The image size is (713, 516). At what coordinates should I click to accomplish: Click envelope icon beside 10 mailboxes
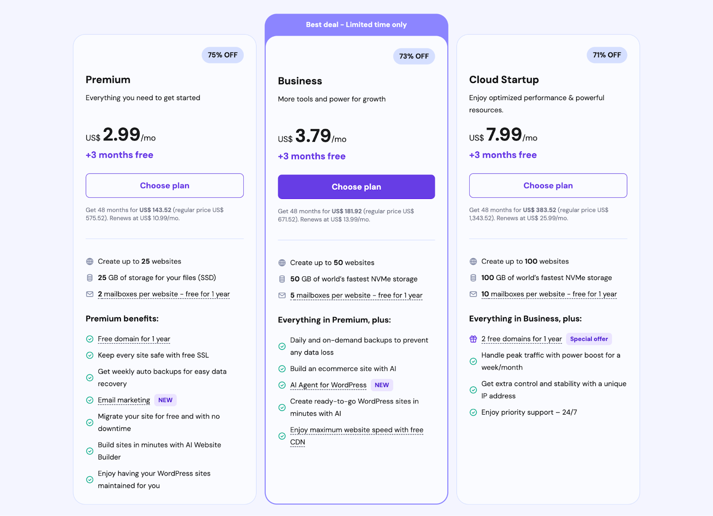(x=473, y=294)
